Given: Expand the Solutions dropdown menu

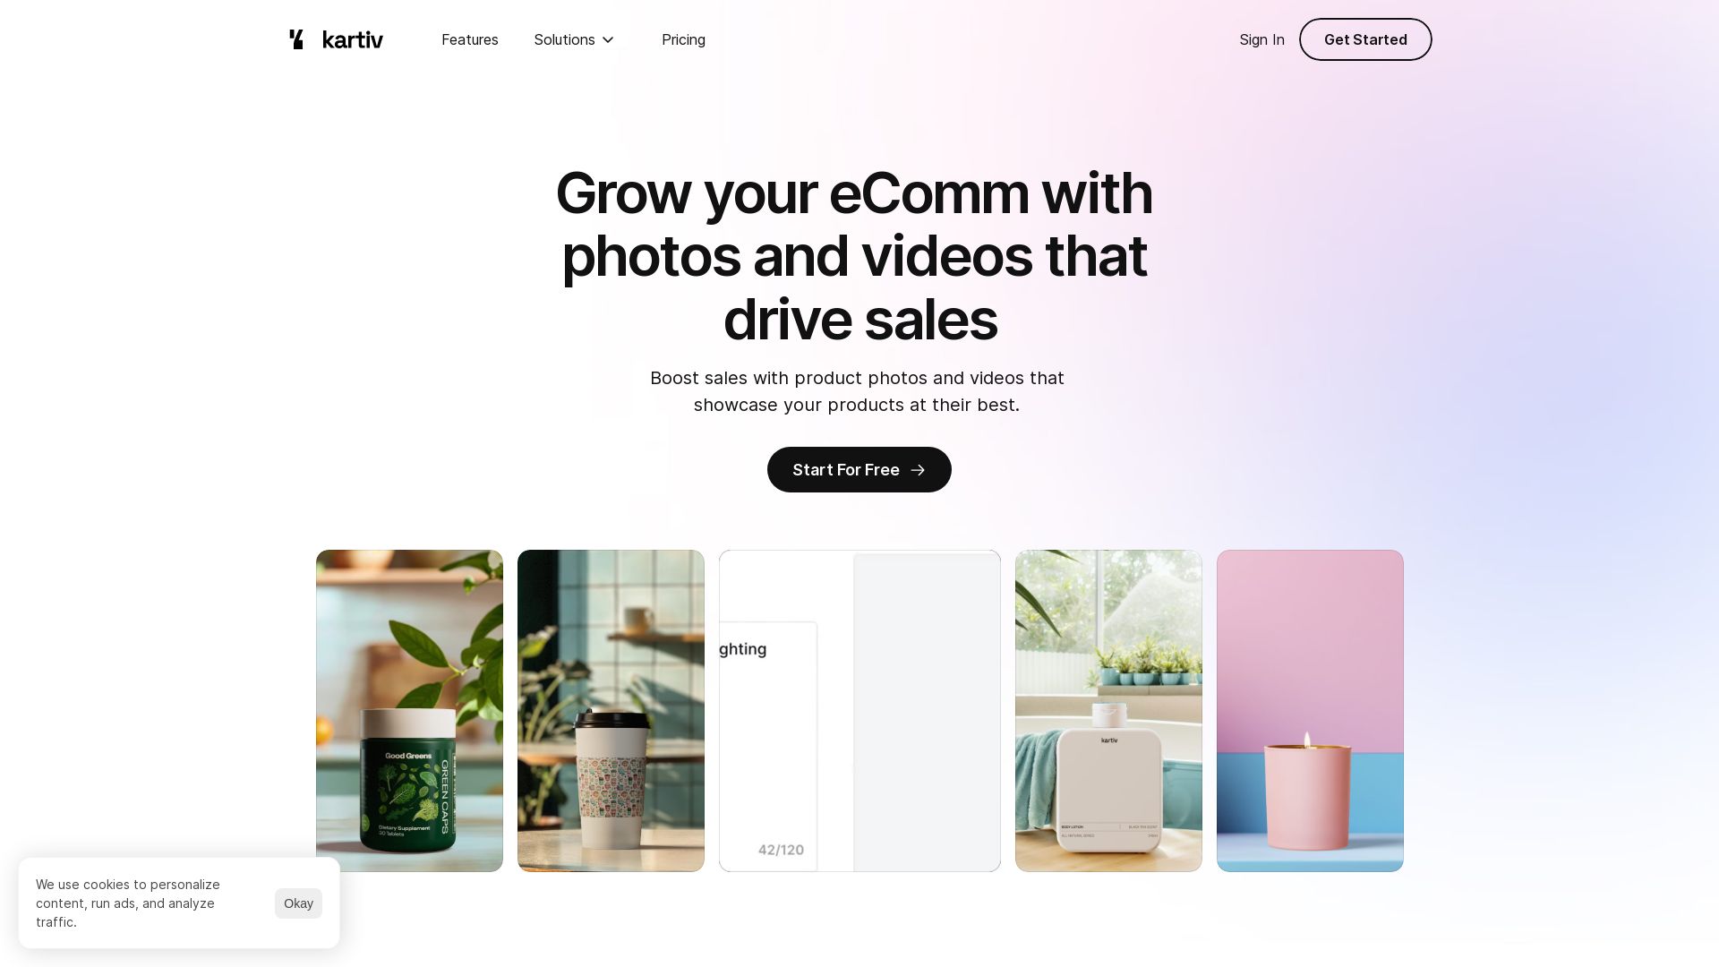Looking at the screenshot, I should click(x=574, y=39).
